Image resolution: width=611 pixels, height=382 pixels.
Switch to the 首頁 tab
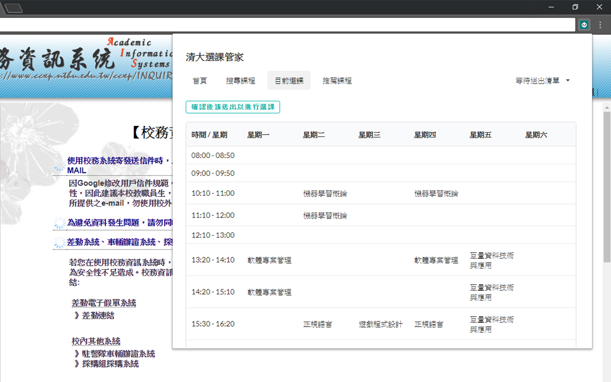(x=200, y=81)
